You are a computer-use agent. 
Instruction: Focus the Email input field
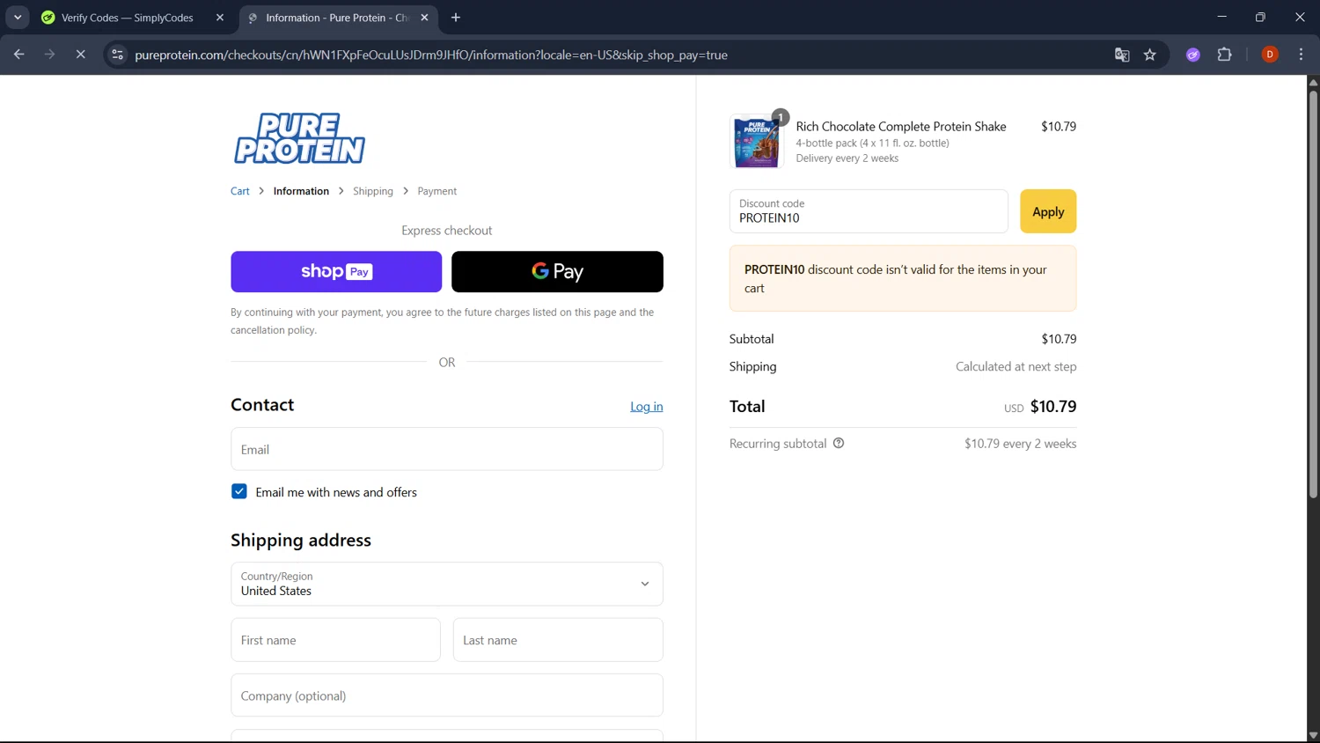(x=447, y=449)
